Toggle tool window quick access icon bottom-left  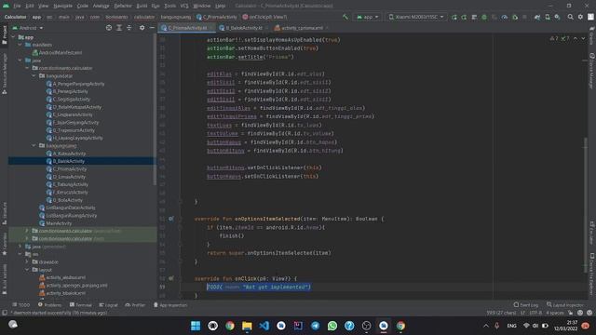point(5,313)
